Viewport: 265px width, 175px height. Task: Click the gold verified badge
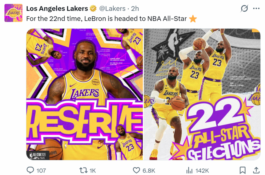pos(93,9)
